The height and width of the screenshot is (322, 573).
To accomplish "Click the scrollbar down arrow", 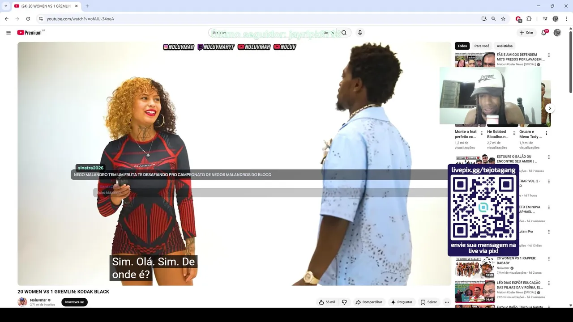I will (x=570, y=305).
